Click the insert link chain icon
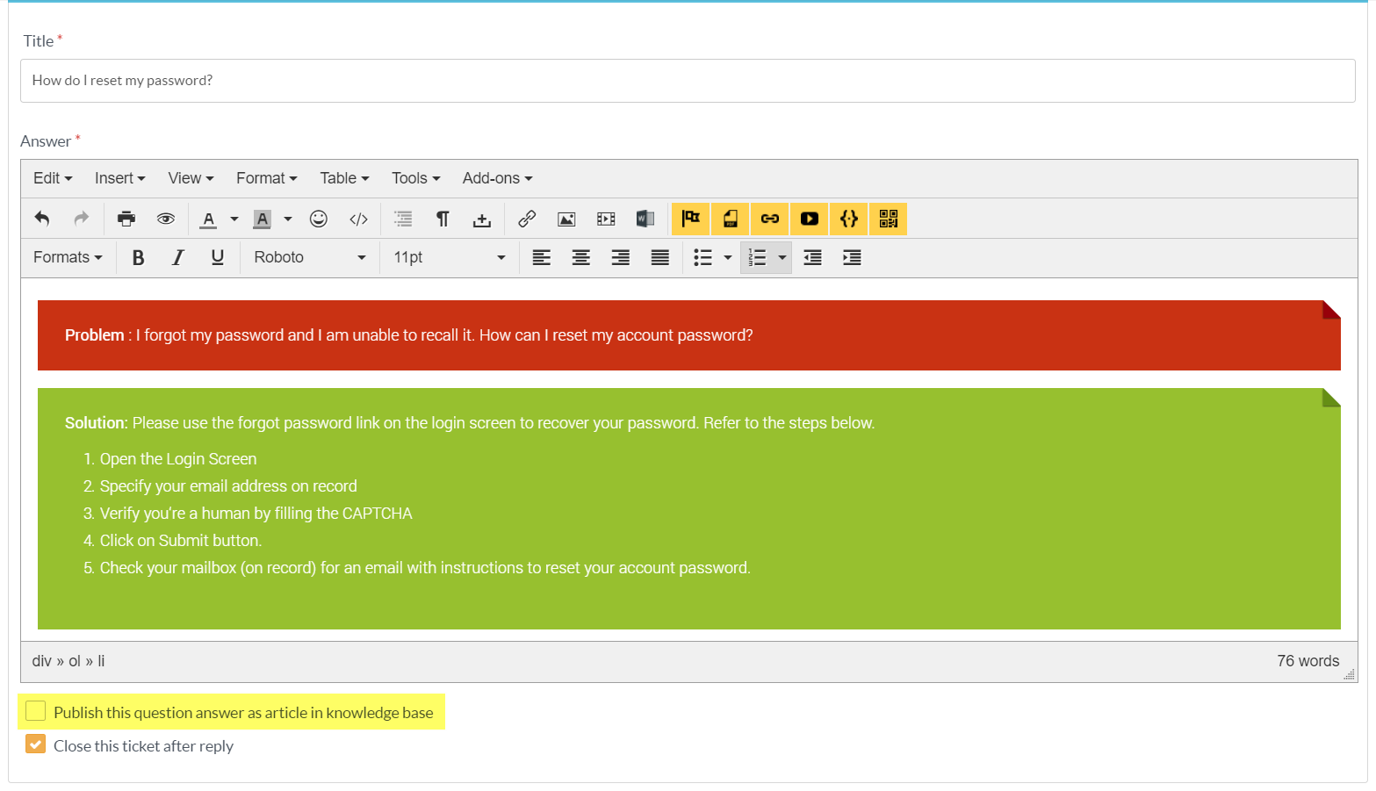This screenshot has height=791, width=1376. pos(527,219)
